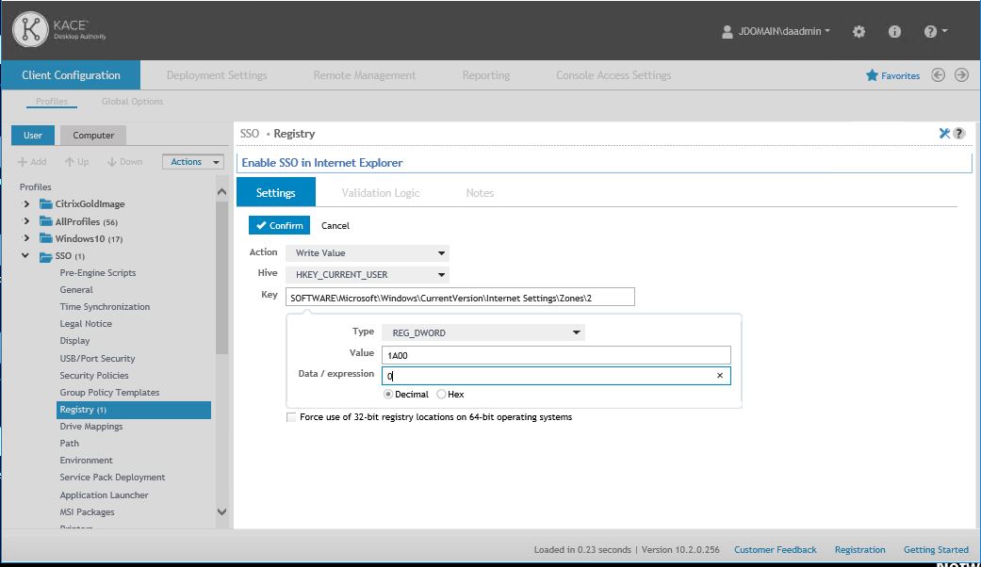Open the Hive dropdown HKEY_CURRENT_USER
The height and width of the screenshot is (567, 981).
pos(368,274)
